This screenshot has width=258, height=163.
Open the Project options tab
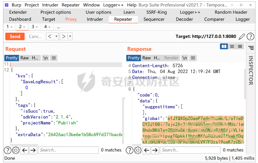pyautogui.click(x=56, y=12)
